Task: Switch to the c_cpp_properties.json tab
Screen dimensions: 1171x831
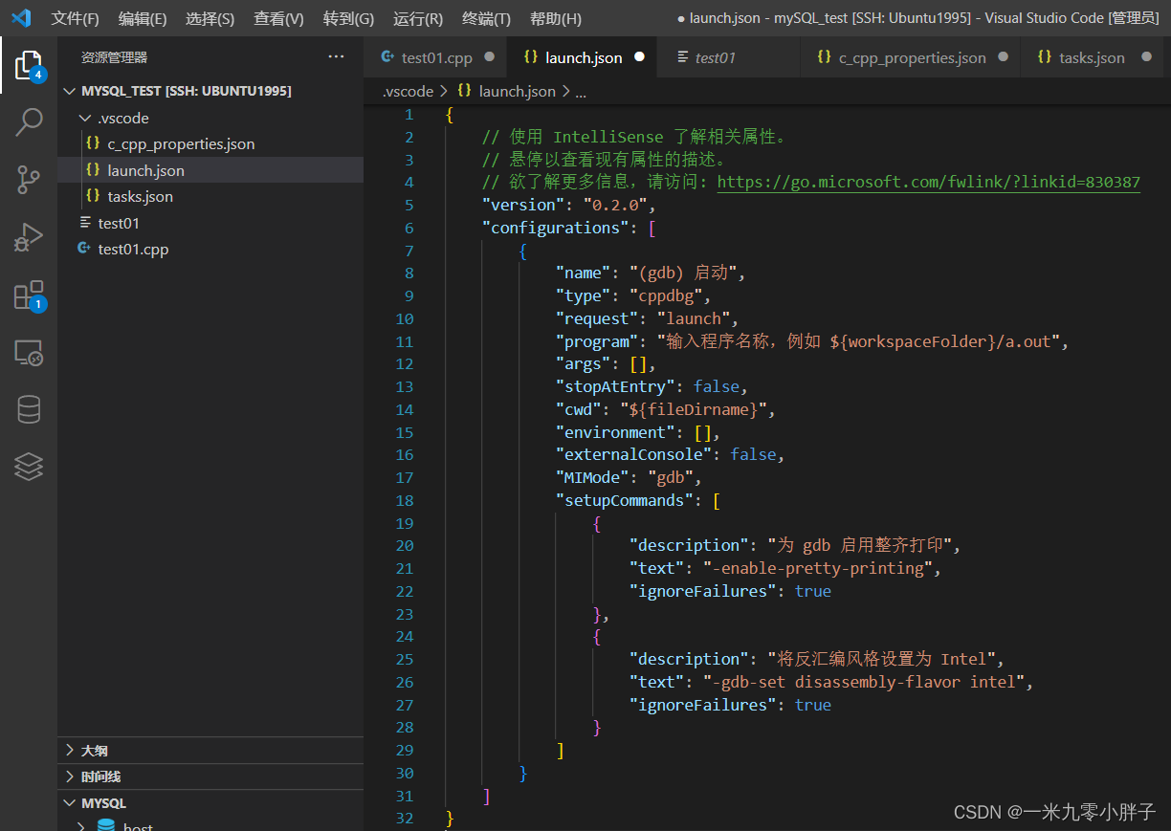Action: 912,58
